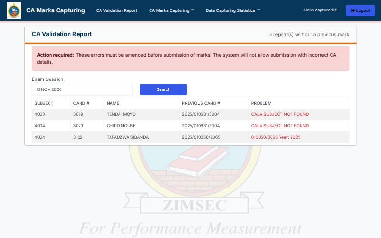The image size is (381, 238).
Task: Click the Exam Session label
Action: [x=47, y=79]
